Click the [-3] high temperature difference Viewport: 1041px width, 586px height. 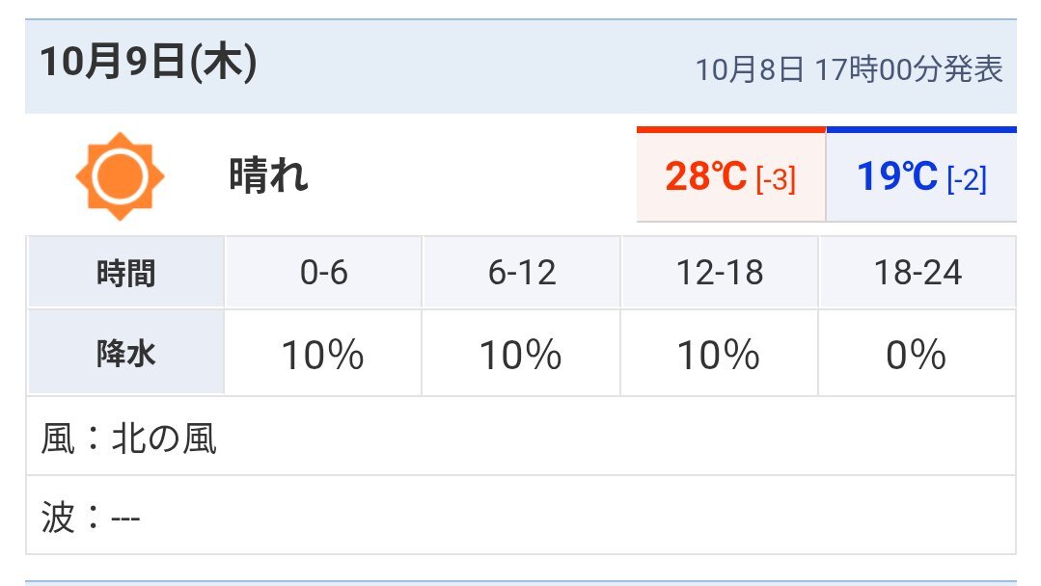(x=776, y=179)
